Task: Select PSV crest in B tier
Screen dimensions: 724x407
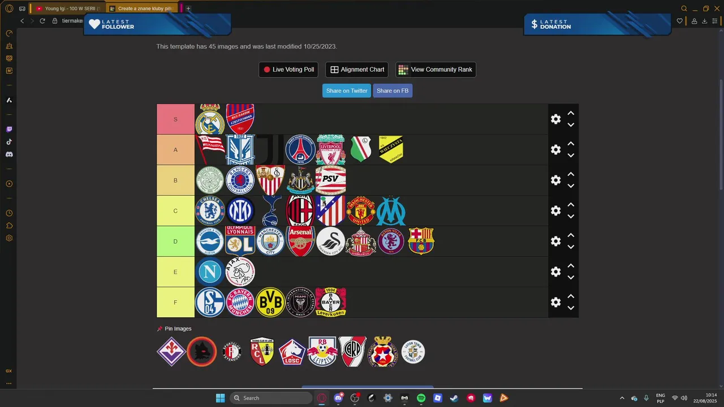Action: click(x=330, y=180)
